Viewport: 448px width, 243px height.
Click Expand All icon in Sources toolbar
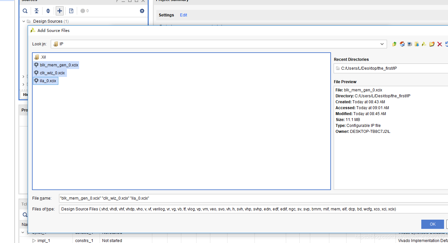point(48,11)
